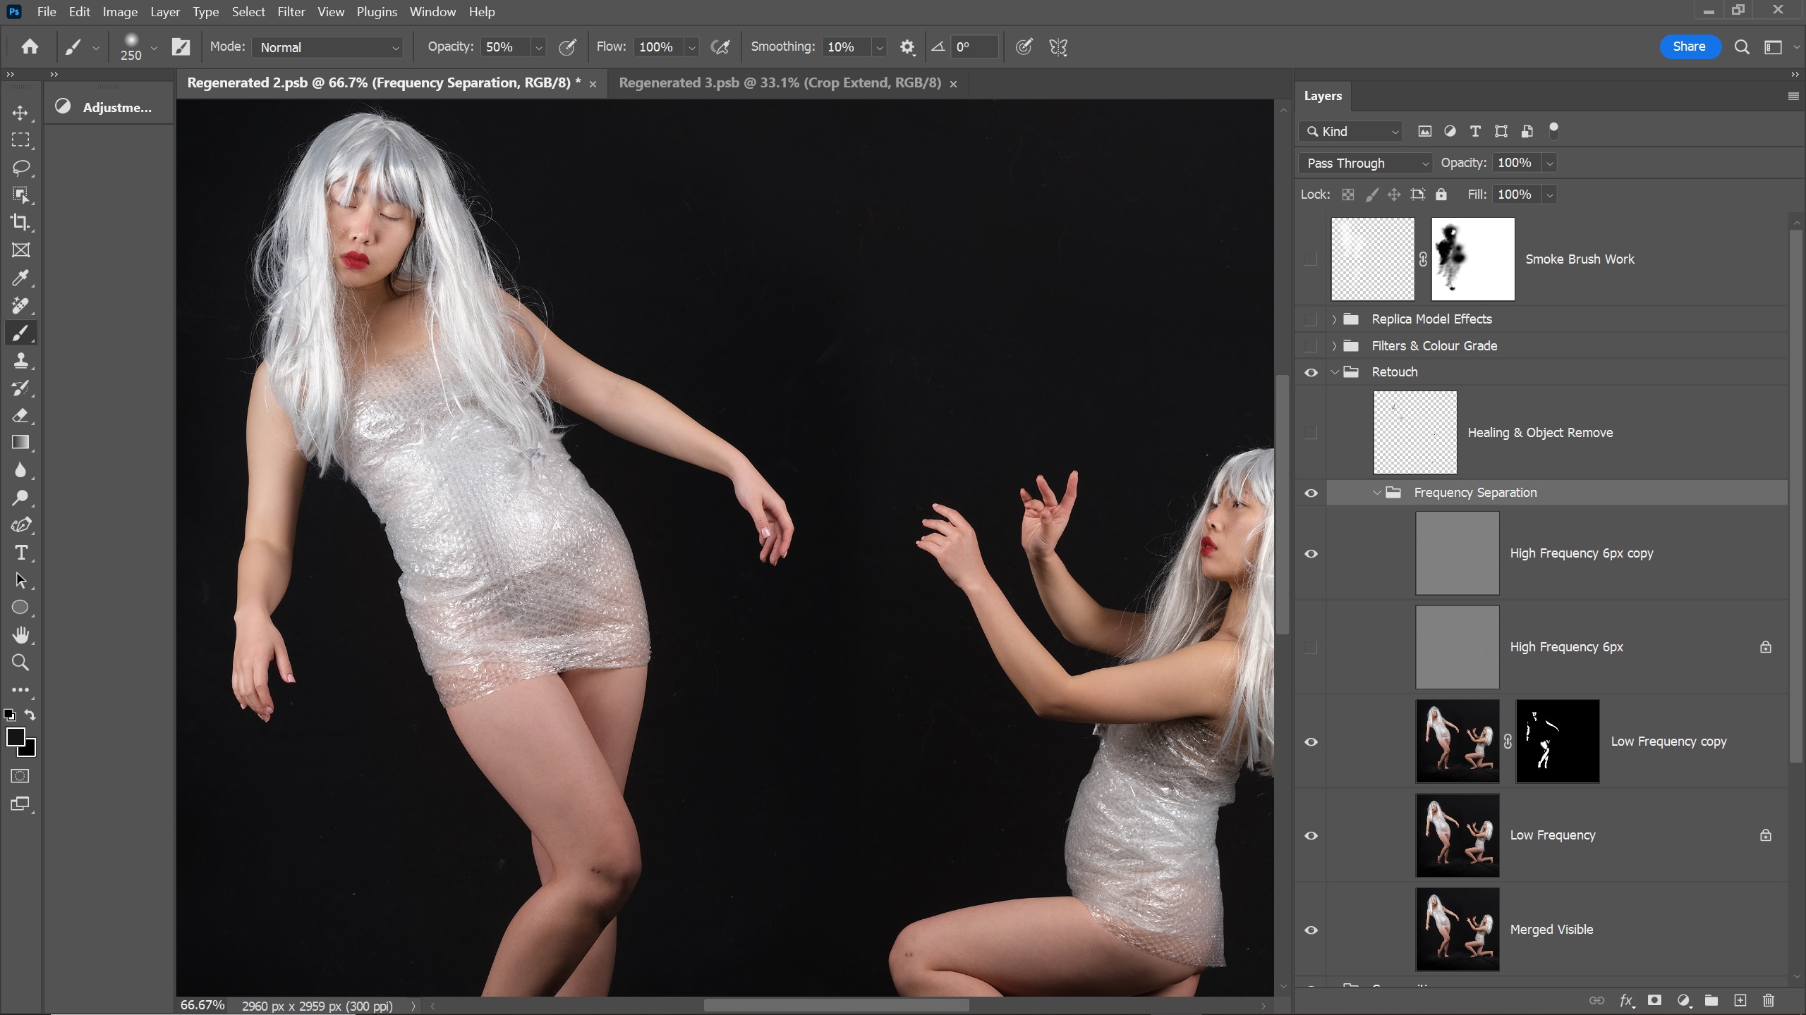Click the Share button
This screenshot has width=1806, height=1015.
[x=1689, y=47]
